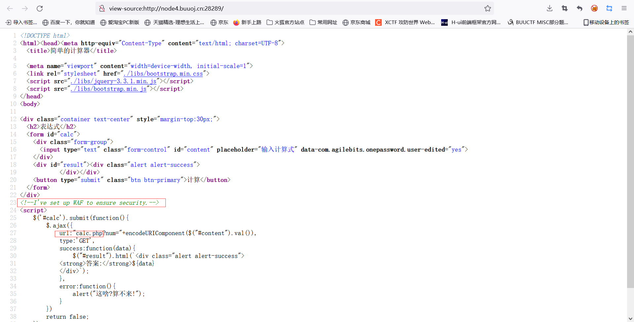Bookmark this page with the star icon
The image size is (634, 322).
click(x=488, y=9)
